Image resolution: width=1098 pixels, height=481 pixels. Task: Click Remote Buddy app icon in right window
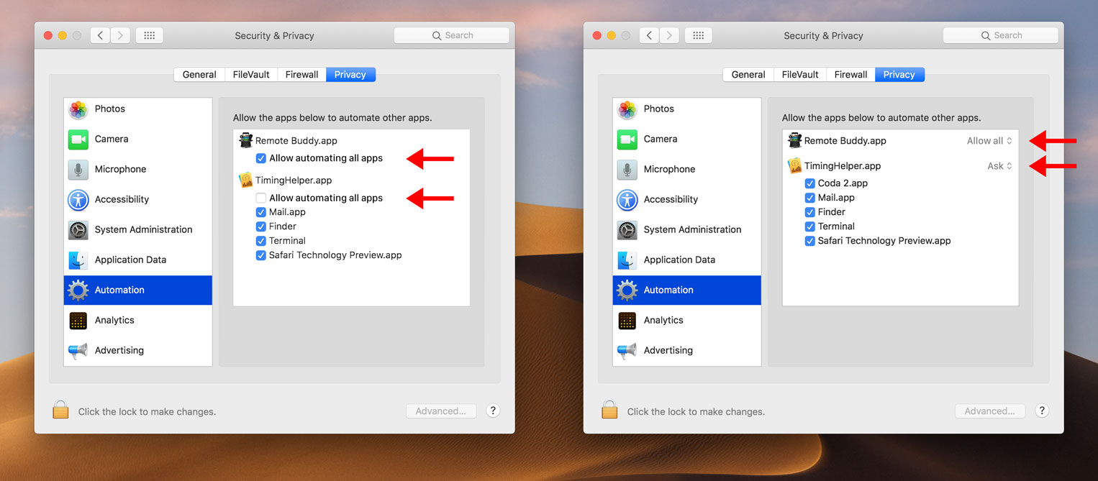coord(795,140)
